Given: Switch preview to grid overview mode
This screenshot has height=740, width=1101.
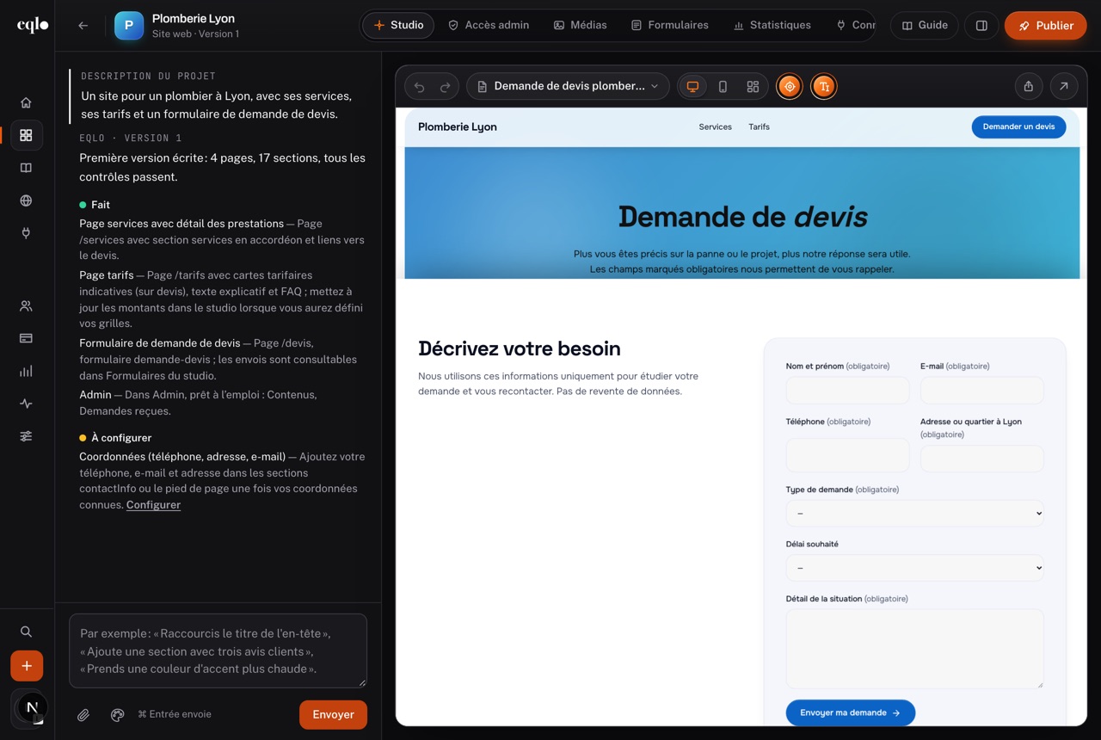Looking at the screenshot, I should click(x=753, y=86).
